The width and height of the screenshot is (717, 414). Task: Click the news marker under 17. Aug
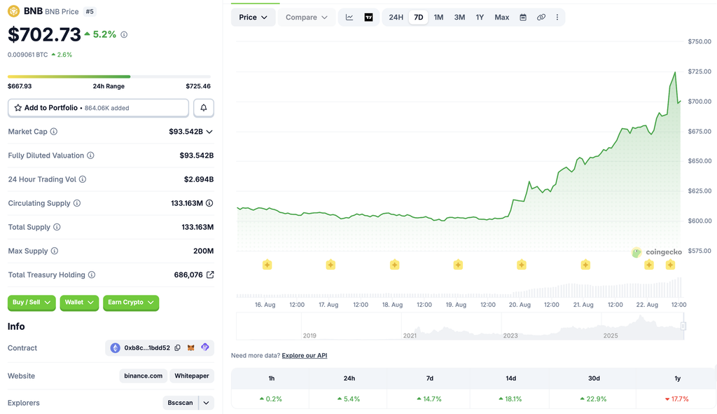330,264
